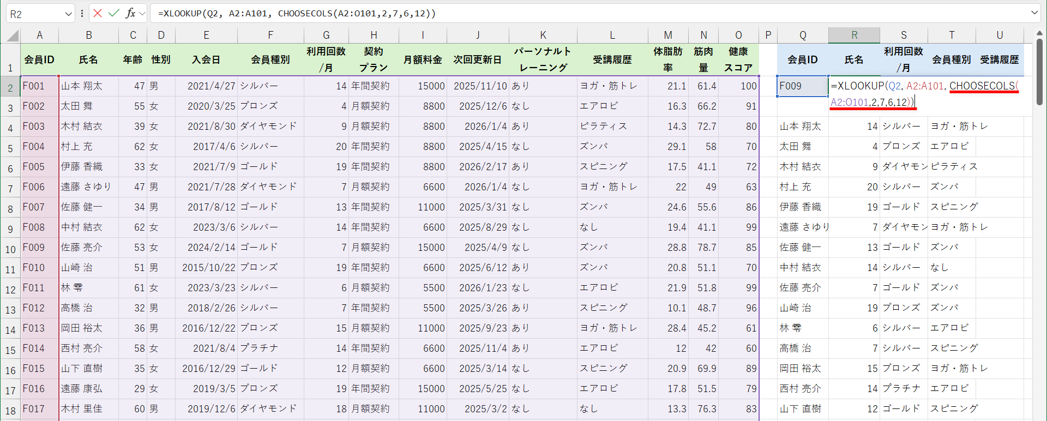Click the date 2021/8/30

tap(212, 127)
